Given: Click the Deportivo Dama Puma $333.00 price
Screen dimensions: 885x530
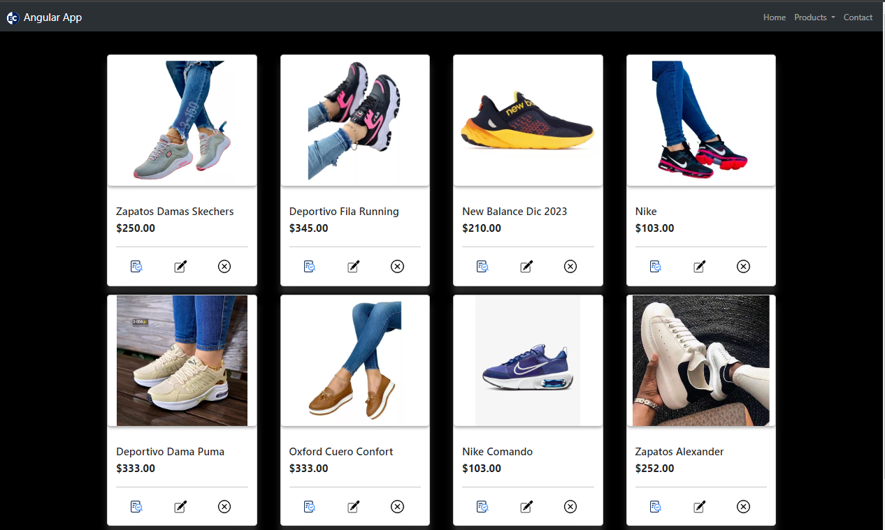Looking at the screenshot, I should [x=136, y=469].
